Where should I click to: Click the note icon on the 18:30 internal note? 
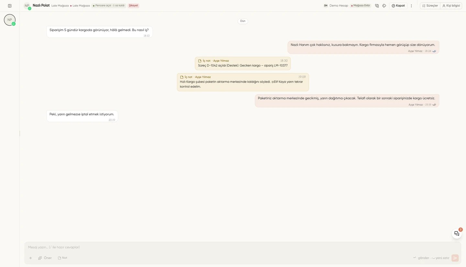pos(200,61)
